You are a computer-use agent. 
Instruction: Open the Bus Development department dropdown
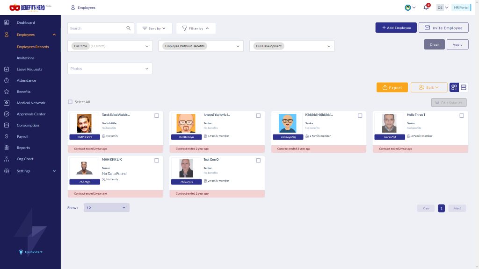click(292, 46)
